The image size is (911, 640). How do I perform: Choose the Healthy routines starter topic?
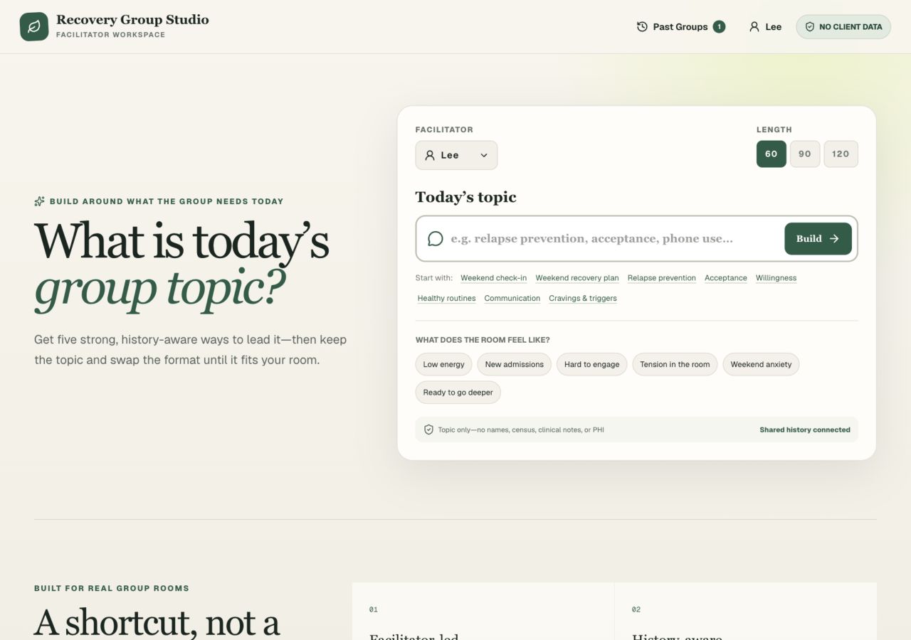click(446, 299)
